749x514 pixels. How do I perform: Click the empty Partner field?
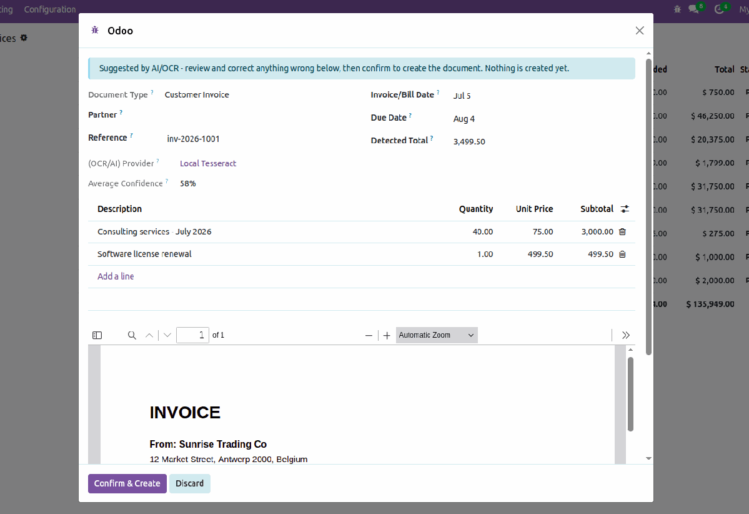click(x=261, y=115)
